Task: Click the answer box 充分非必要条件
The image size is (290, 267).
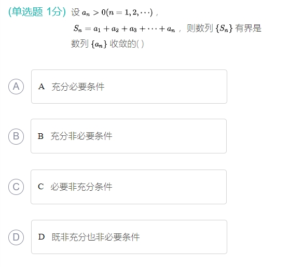Action: (129, 136)
